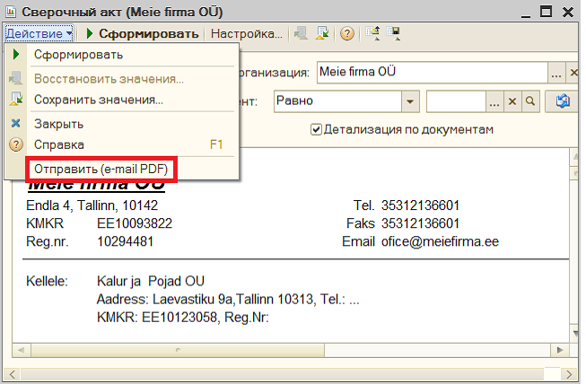Image resolution: width=586 pixels, height=384 pixels.
Task: Click the Сформировать toolbar button
Action: click(143, 33)
